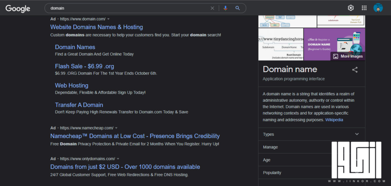This screenshot has height=186, width=391.
Task: Click the Google logo
Action: pos(18,8)
